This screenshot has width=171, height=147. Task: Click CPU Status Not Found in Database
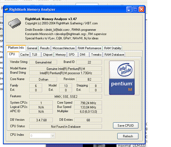click(66, 127)
